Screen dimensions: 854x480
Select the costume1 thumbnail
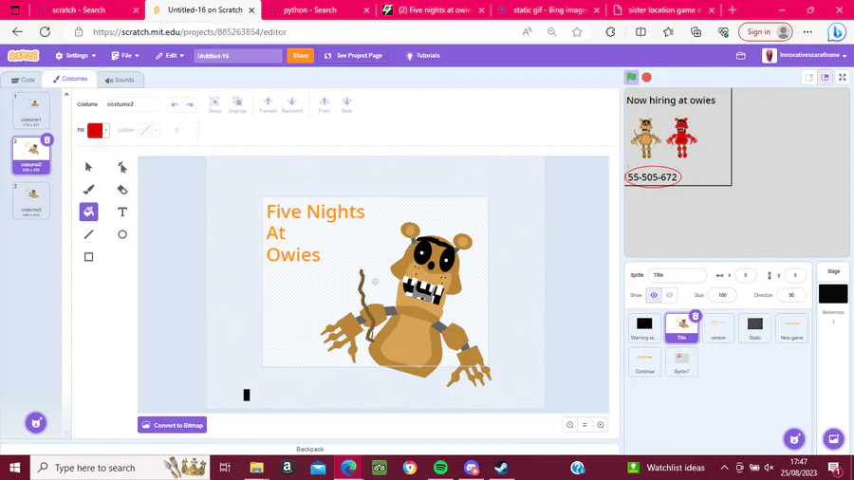pos(31,110)
